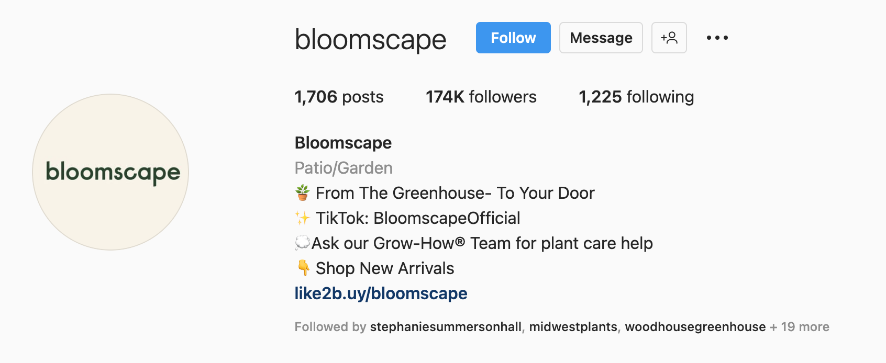Image resolution: width=886 pixels, height=363 pixels.
Task: Open the 1,225 following list
Action: coord(636,97)
